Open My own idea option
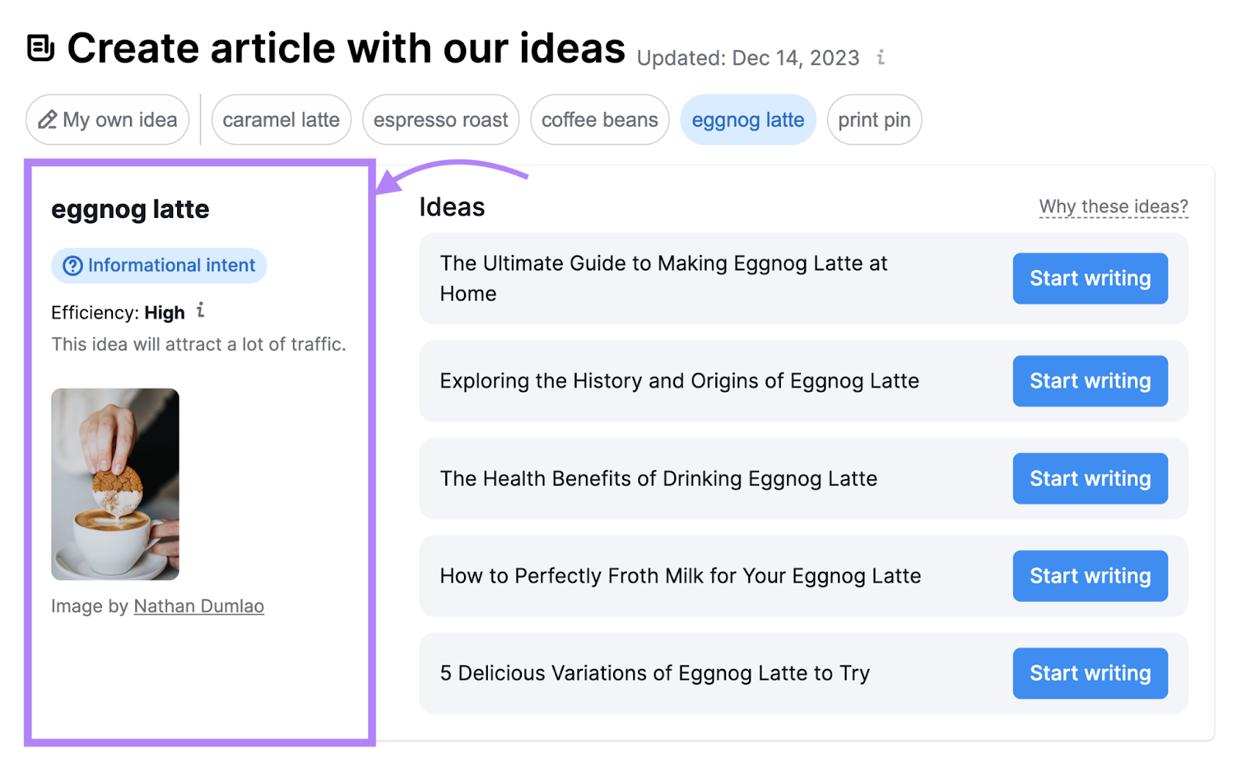 (107, 120)
